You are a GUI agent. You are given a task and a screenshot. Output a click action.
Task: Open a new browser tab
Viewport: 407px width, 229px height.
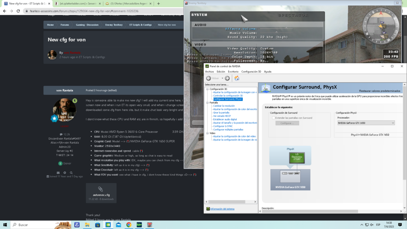click(158, 4)
